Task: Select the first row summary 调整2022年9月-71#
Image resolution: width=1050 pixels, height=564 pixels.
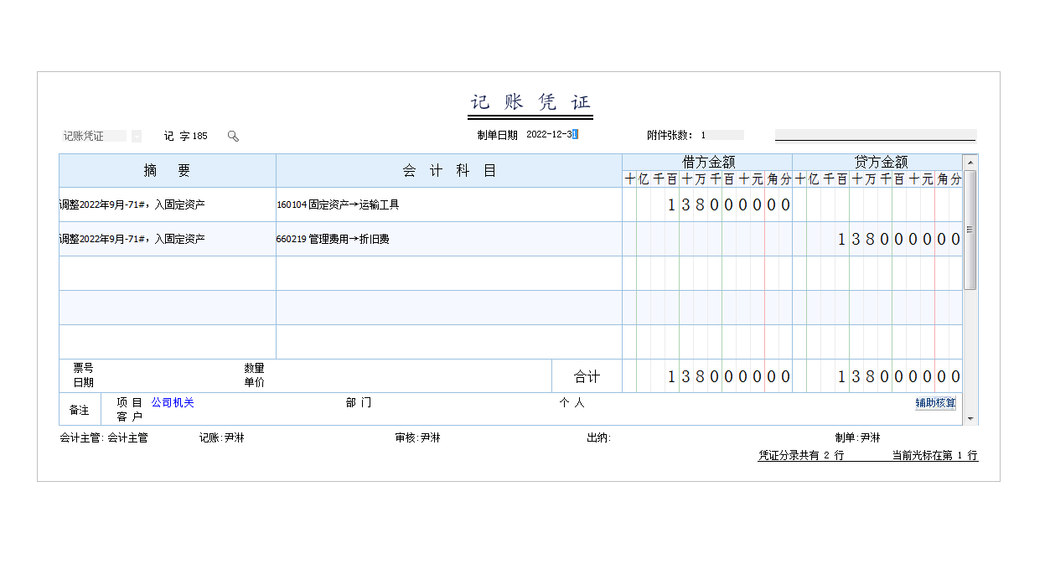Action: pyautogui.click(x=168, y=204)
